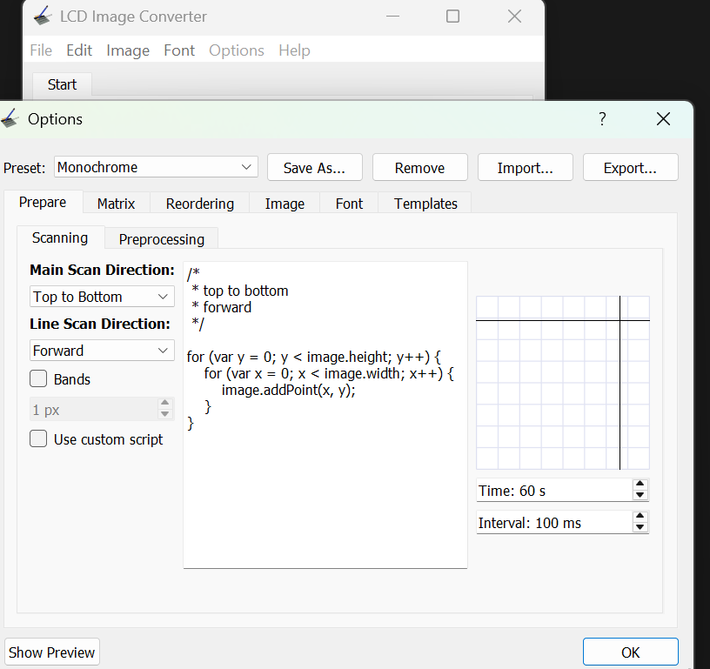
Task: Open the Main Scan Direction dropdown
Action: tap(102, 297)
